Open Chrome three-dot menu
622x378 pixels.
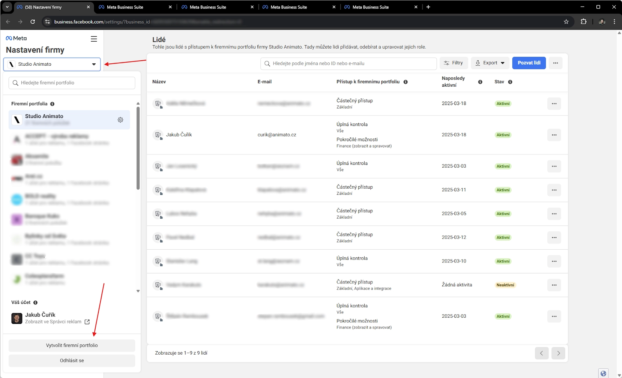(615, 22)
